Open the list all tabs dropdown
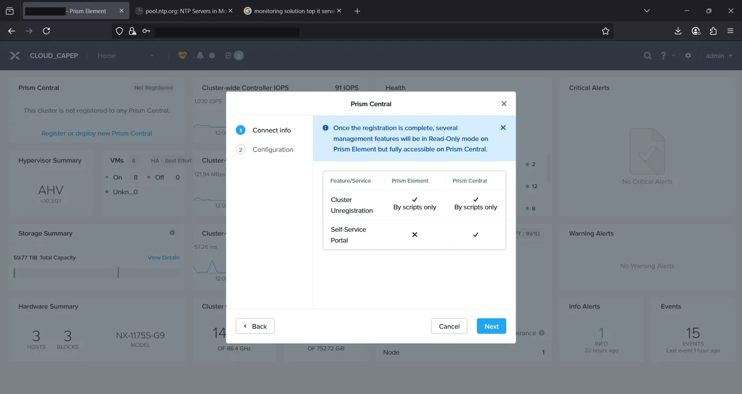The height and width of the screenshot is (394, 742). tap(647, 11)
